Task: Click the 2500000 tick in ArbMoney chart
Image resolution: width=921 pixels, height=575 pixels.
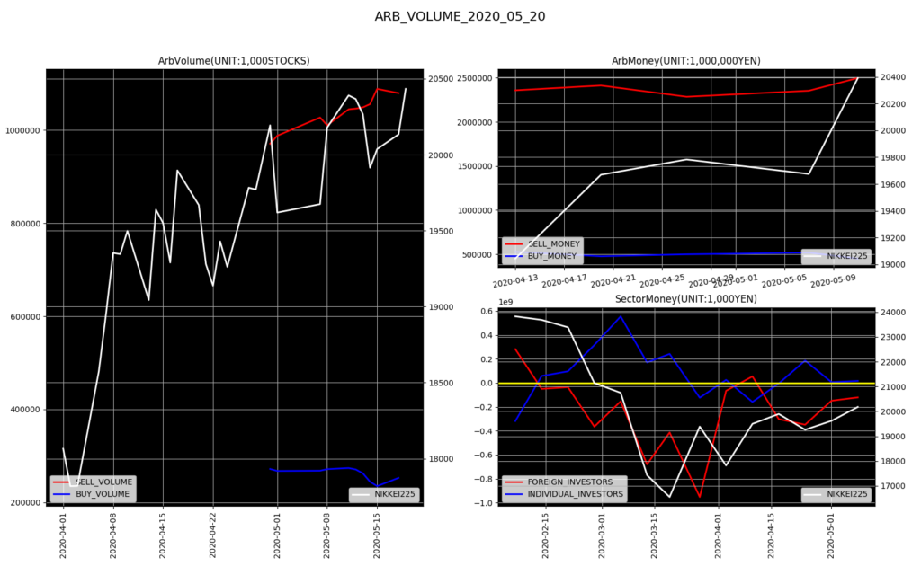Action: point(473,78)
